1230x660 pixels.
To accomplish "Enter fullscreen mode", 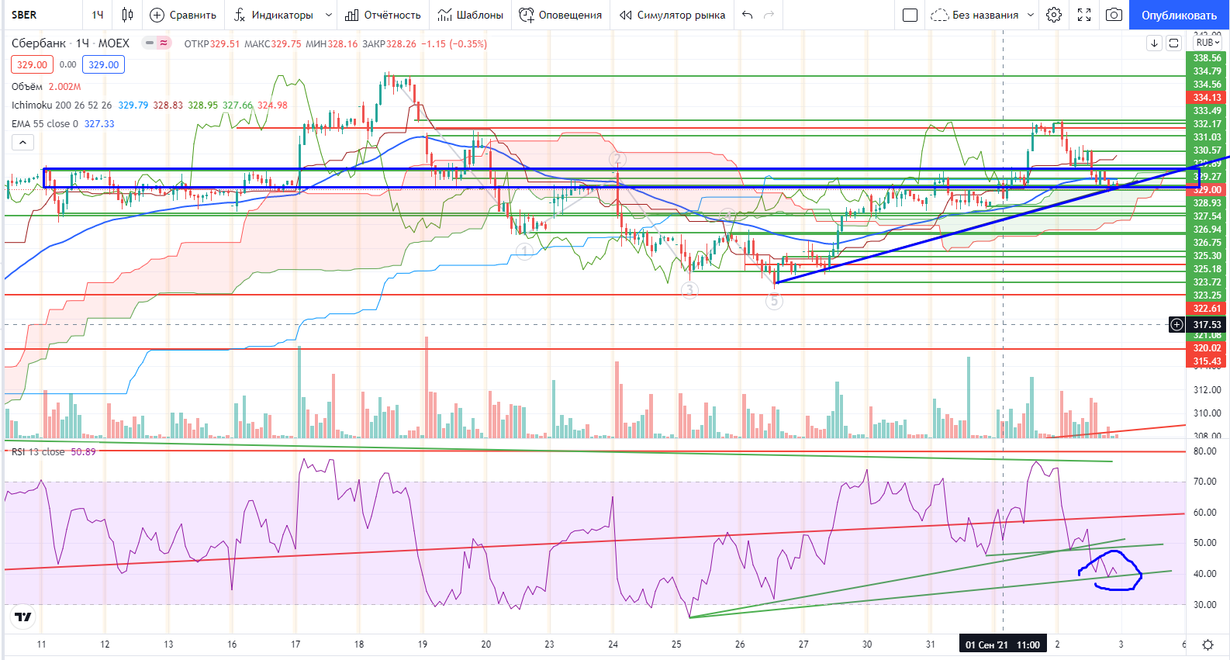I will 1084,15.
